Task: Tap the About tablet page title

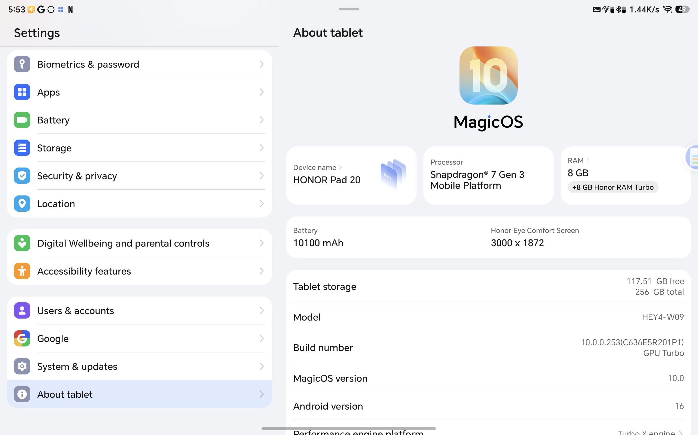Action: [328, 32]
